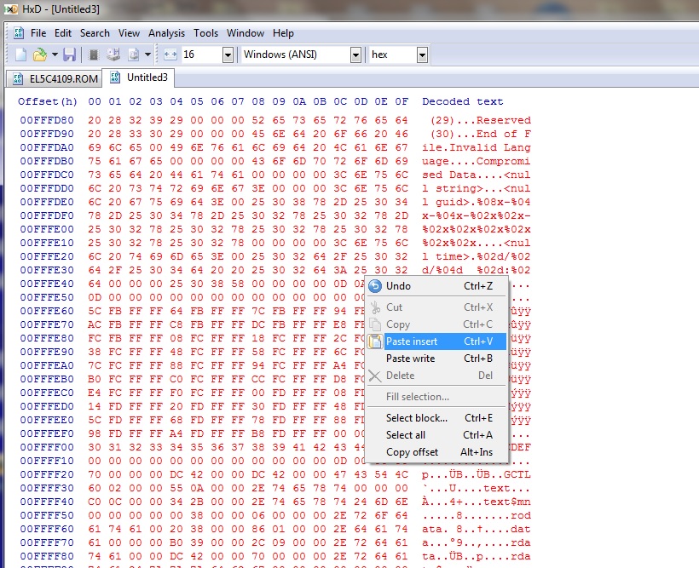Click Fill selection... in the context menu
This screenshot has height=568, width=699.
coord(436,397)
